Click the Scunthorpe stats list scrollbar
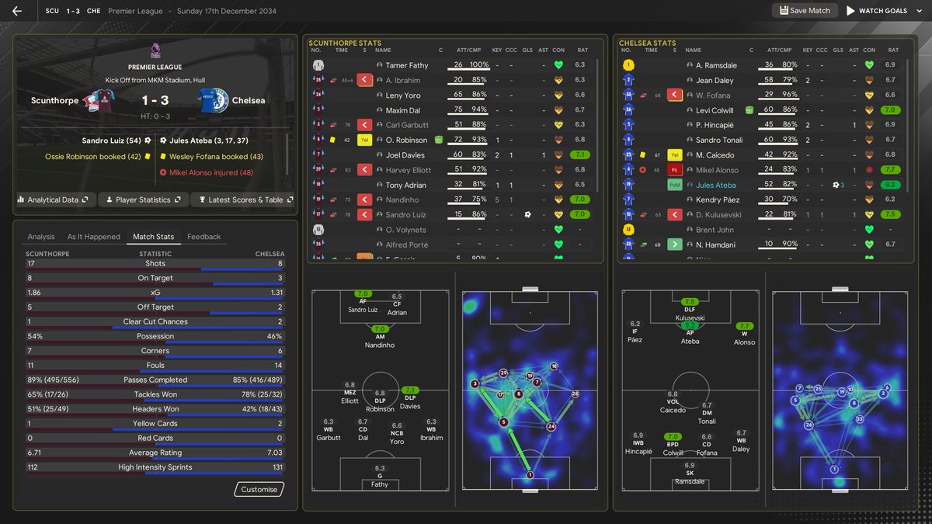 click(x=599, y=124)
